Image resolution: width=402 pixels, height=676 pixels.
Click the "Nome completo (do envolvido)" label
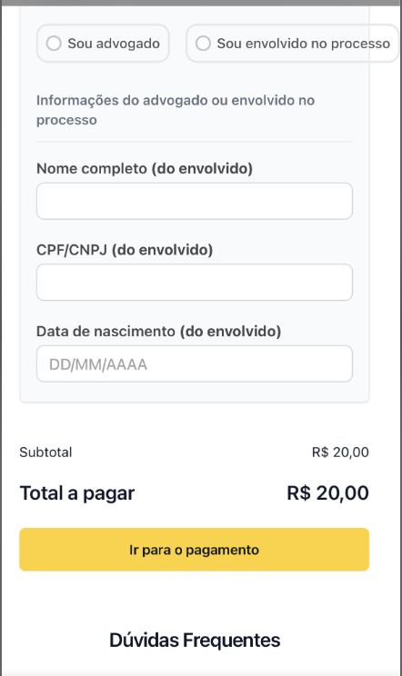pos(145,168)
